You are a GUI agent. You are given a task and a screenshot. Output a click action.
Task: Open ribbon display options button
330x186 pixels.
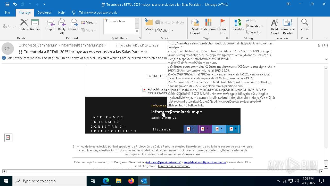tap(288, 4)
